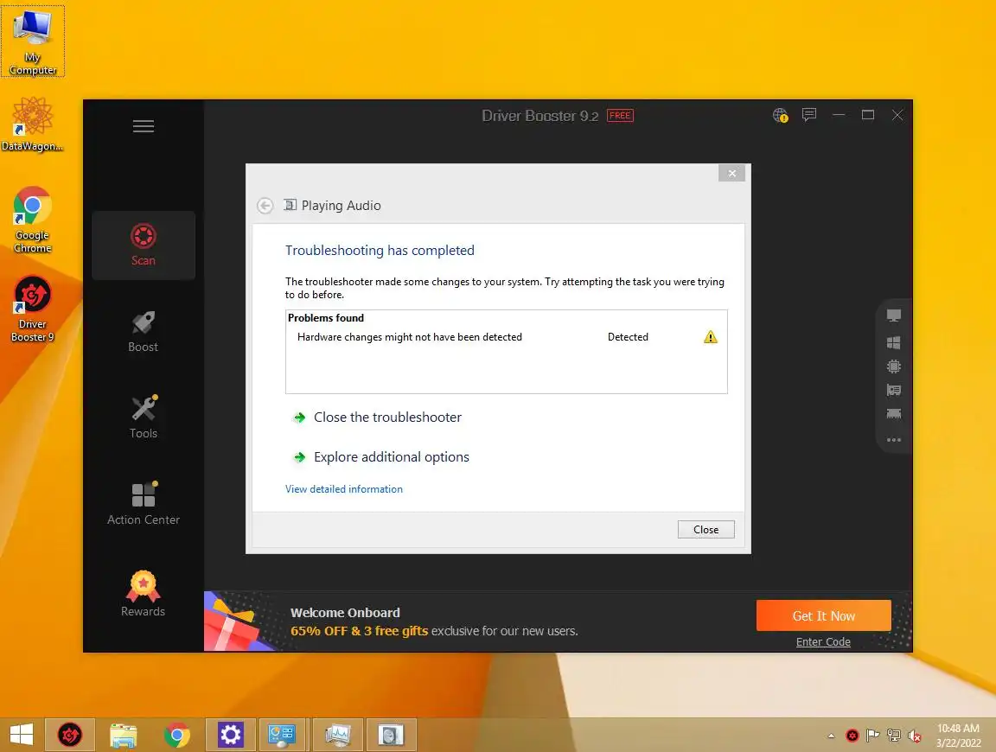Click Driver Booster taskbar icon
Screen dimensions: 996x752
[x=70, y=735]
